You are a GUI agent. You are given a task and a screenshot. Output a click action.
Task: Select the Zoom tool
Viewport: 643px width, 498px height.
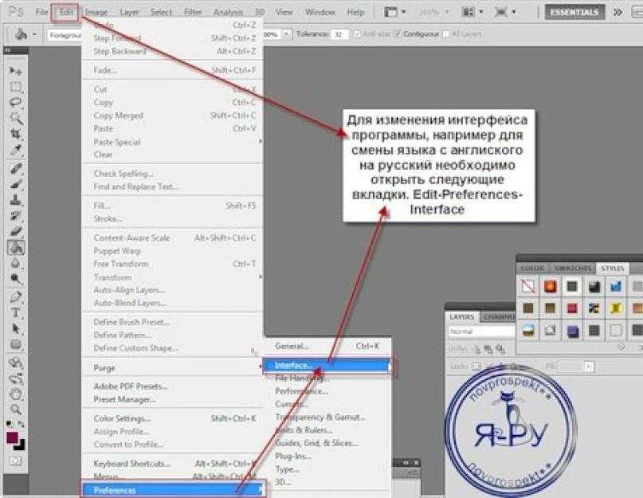[16, 410]
